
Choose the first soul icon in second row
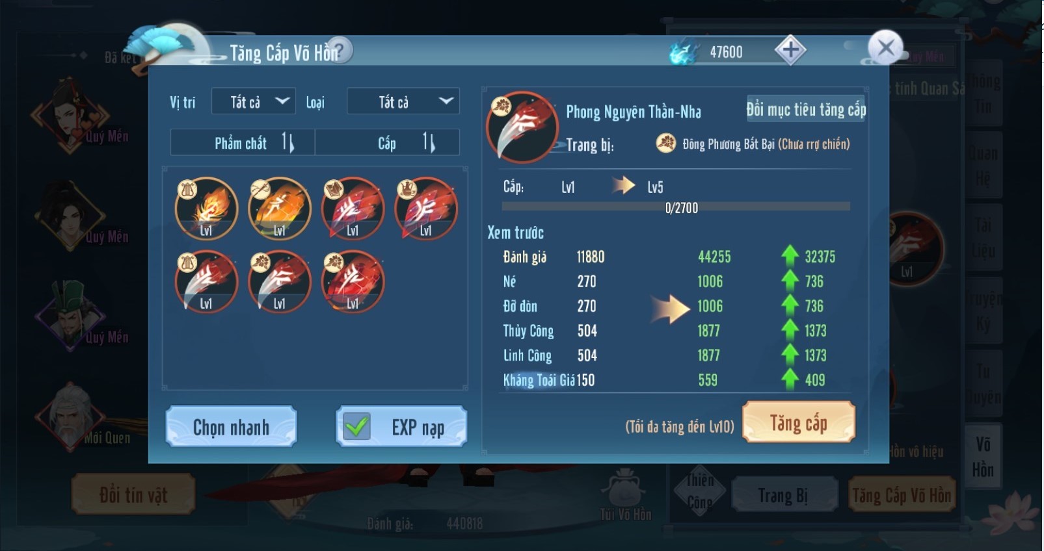coord(206,282)
